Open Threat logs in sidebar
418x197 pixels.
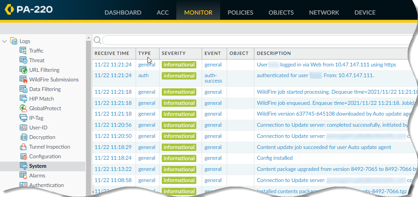pos(37,60)
